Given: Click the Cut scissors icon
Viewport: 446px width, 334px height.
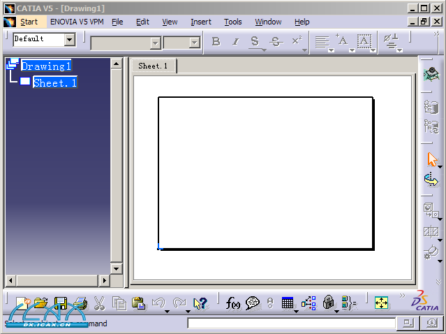Looking at the screenshot, I should pos(100,303).
